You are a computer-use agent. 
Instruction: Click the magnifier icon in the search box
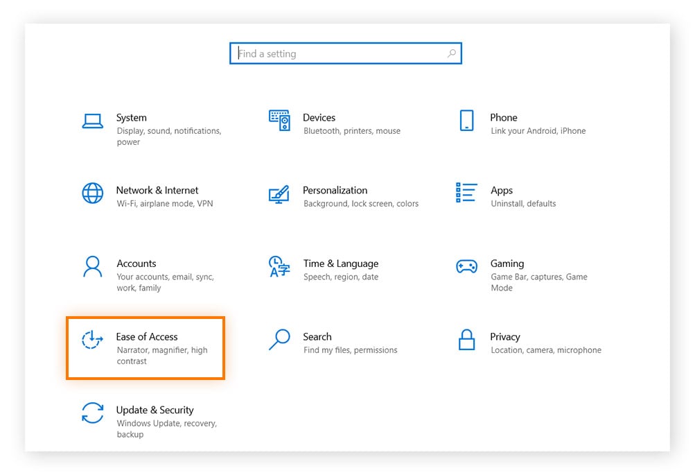451,53
